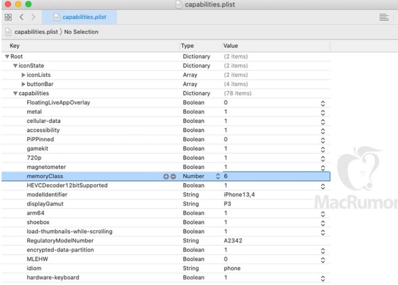The image size is (398, 285).
Task: Click the iPhone13,4 value
Action: click(x=239, y=195)
